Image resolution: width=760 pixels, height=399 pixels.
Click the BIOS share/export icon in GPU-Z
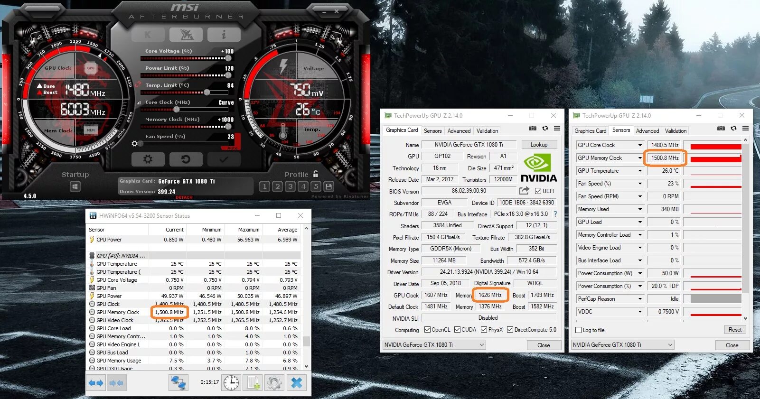pyautogui.click(x=524, y=191)
